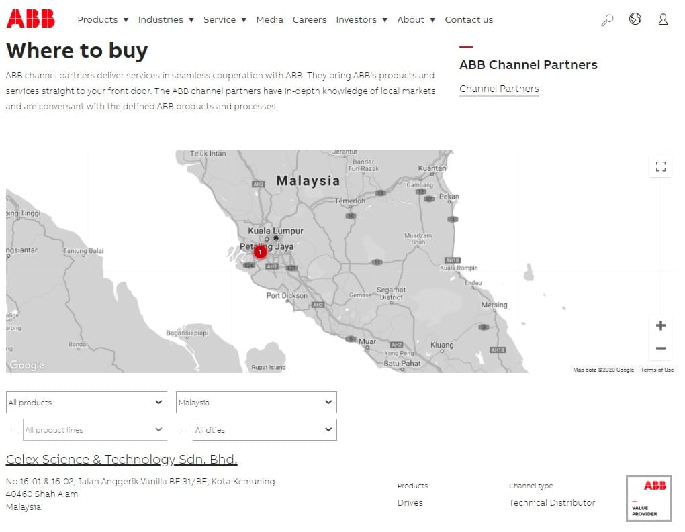Go to Contact us page
685x532 pixels.
click(x=469, y=20)
